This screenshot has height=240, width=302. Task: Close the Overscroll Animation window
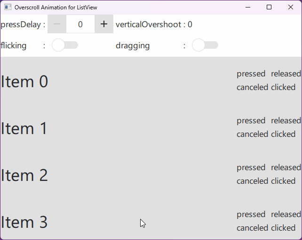pyautogui.click(x=291, y=7)
